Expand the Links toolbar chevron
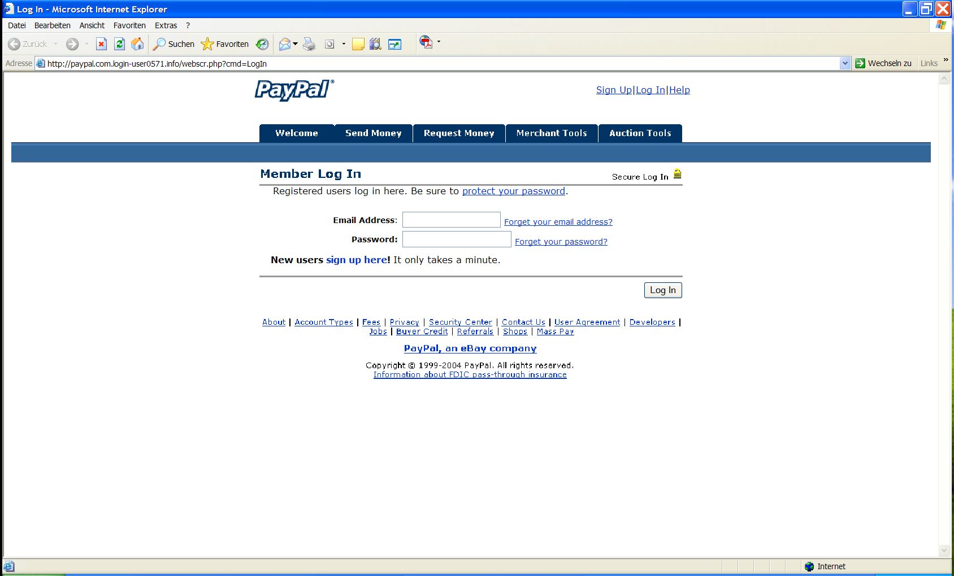The height and width of the screenshot is (576, 954). [946, 60]
